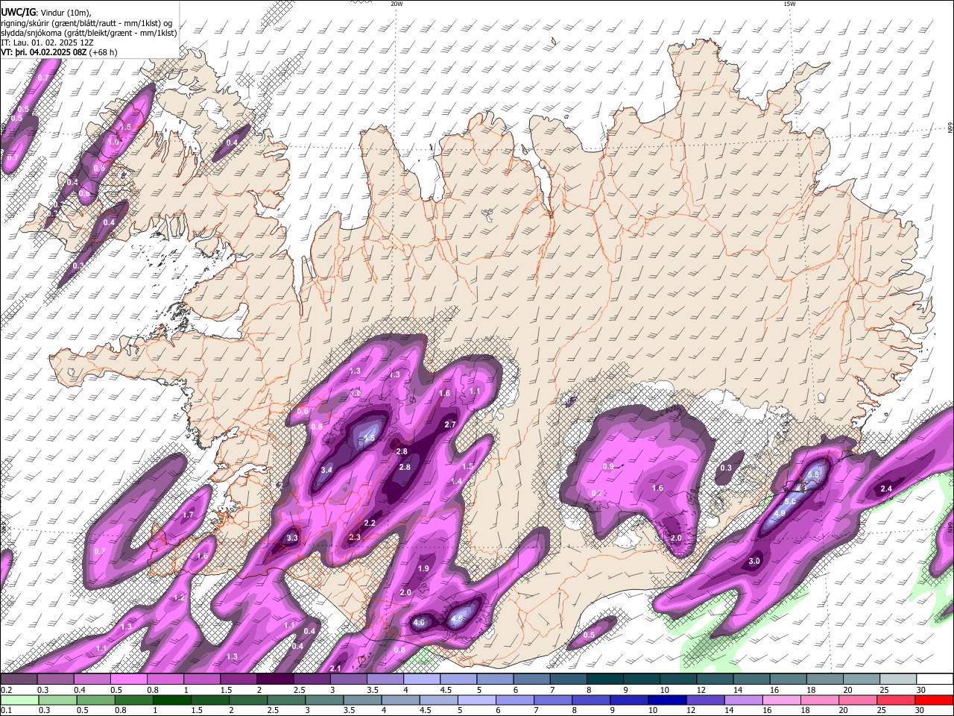The width and height of the screenshot is (954, 716).
Task: Click the 'UWC/IG: Vindur (10m)' title line
Action: [x=46, y=12]
